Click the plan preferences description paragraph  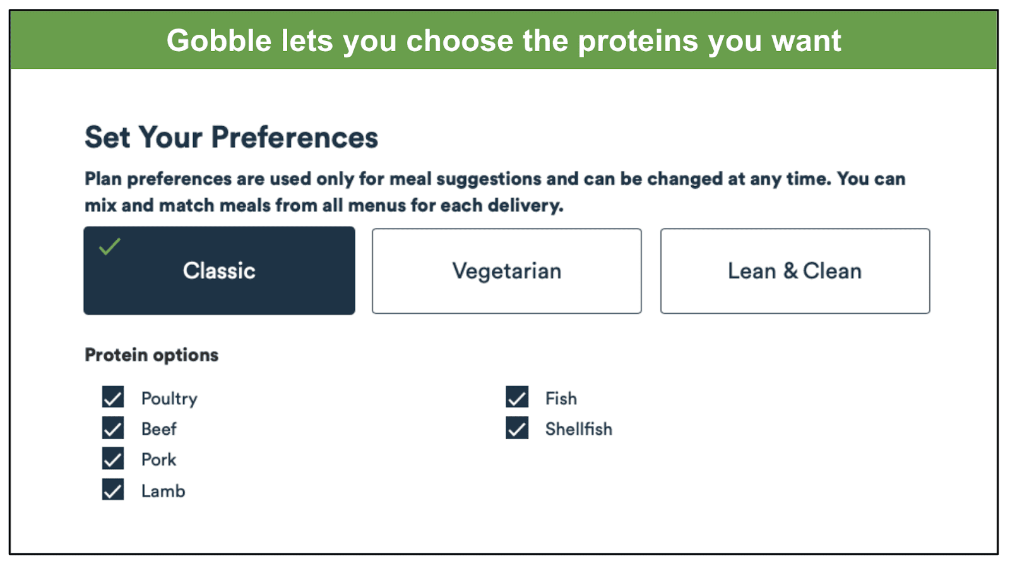pos(495,192)
